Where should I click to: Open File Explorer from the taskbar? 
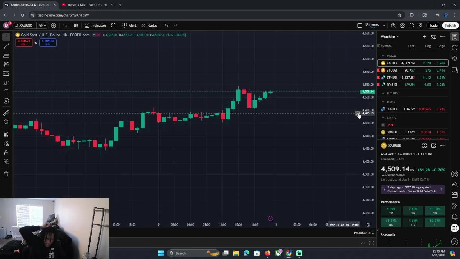(236, 253)
